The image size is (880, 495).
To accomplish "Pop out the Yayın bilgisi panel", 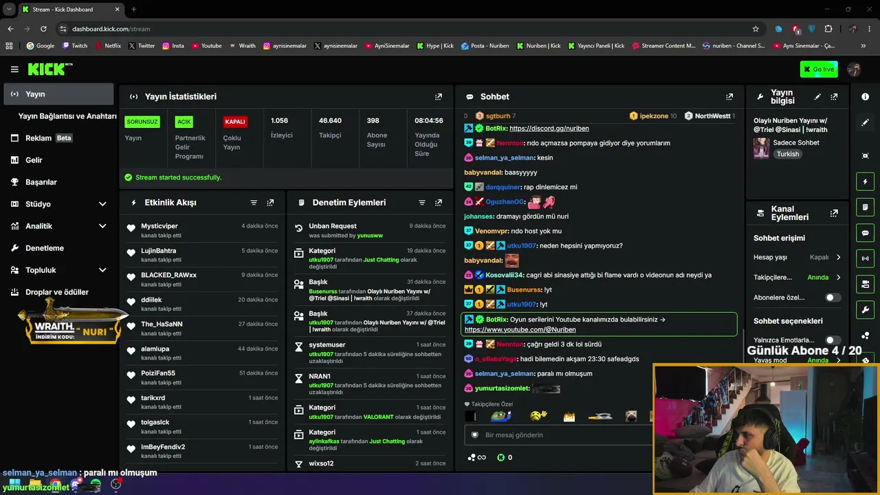I will (x=834, y=97).
